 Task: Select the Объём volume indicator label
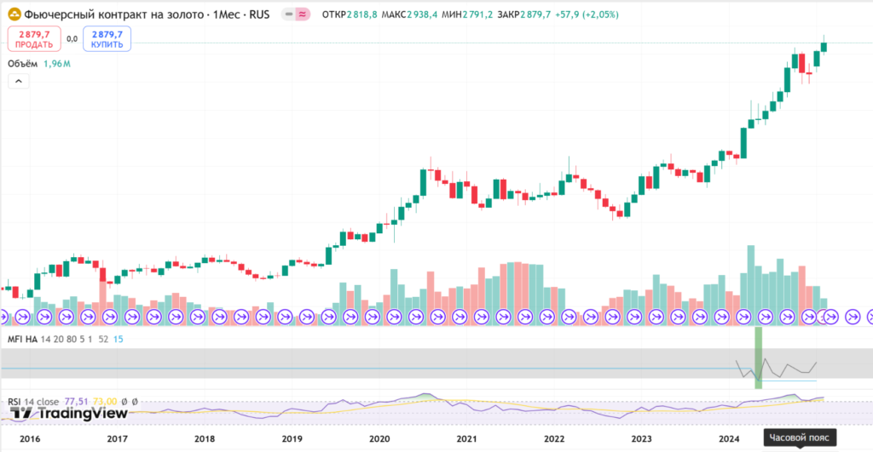point(23,64)
